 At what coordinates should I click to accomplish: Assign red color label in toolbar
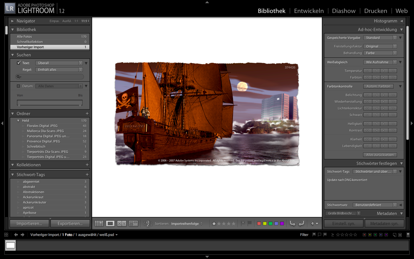pyautogui.click(x=259, y=224)
